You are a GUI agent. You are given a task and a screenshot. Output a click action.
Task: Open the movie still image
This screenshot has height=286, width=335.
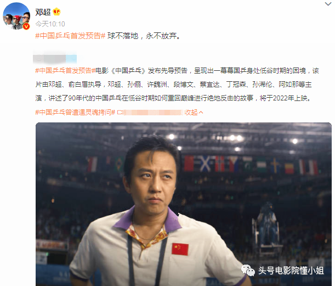click(184, 204)
